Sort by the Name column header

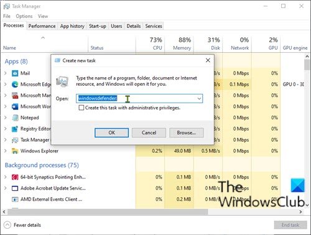coord(45,44)
